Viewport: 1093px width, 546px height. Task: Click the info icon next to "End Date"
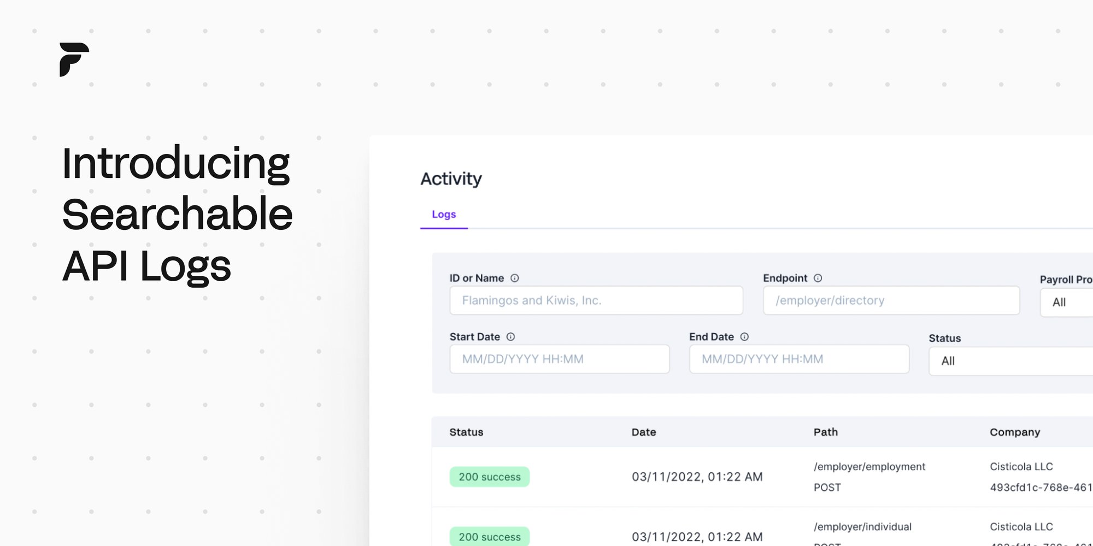745,337
